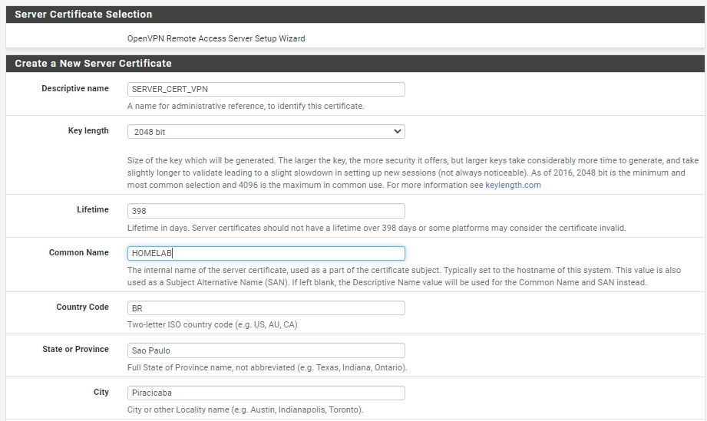Click the "State or Province" label
The image size is (707, 421).
coord(75,349)
